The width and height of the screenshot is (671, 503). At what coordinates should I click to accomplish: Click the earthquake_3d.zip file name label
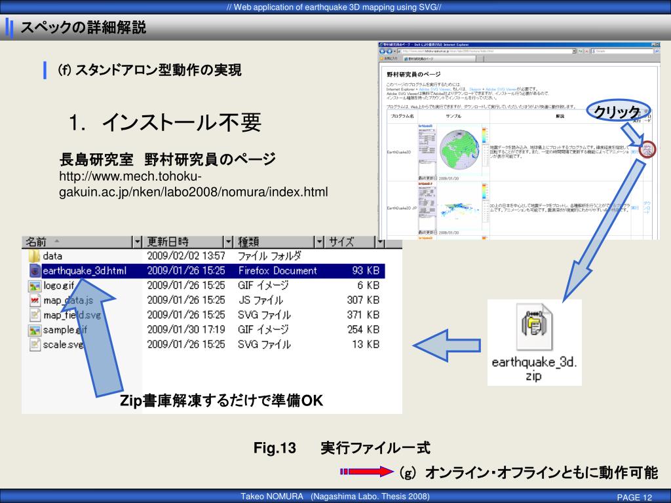tap(534, 369)
